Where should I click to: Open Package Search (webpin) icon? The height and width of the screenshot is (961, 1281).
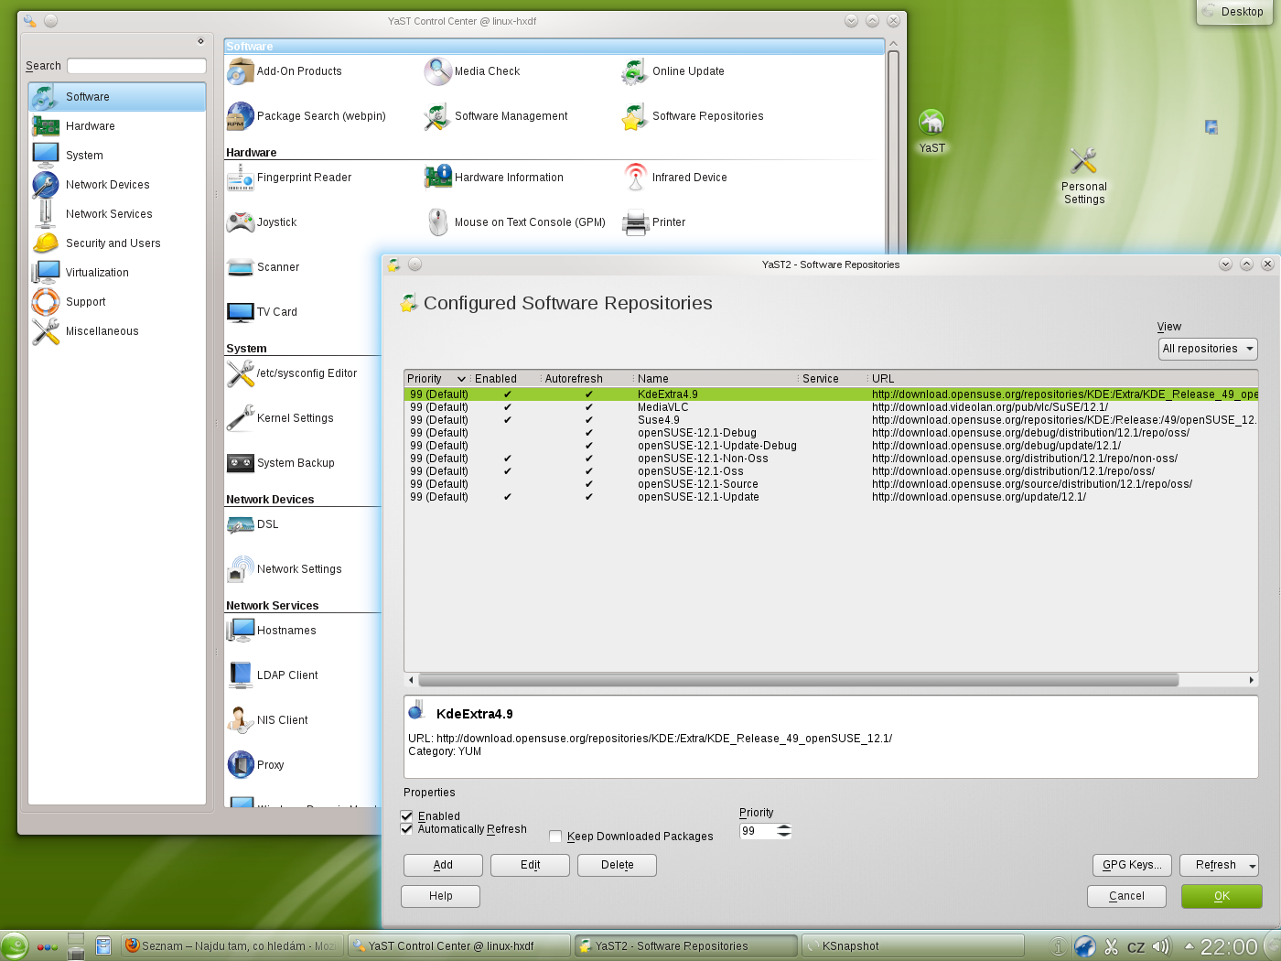pos(241,116)
